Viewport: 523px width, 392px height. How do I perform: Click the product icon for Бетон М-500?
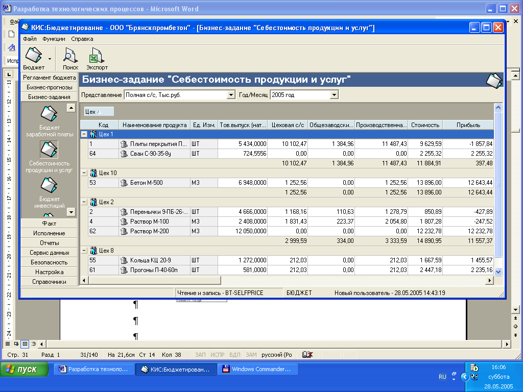tap(124, 183)
